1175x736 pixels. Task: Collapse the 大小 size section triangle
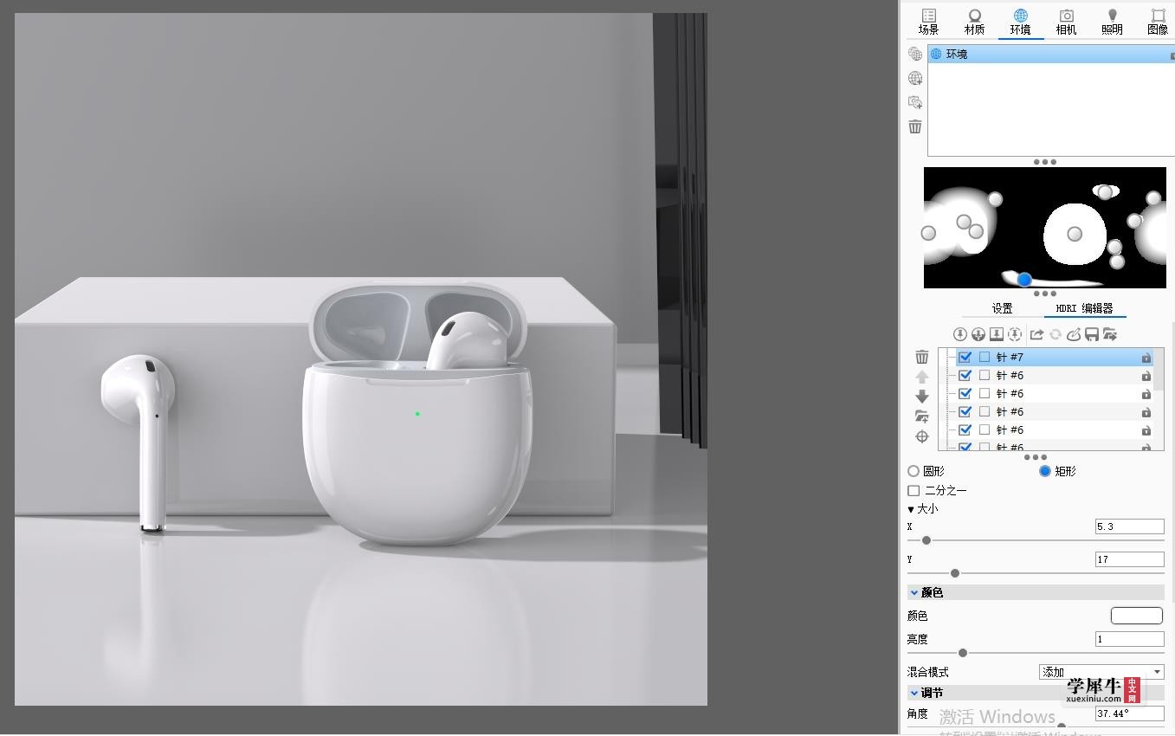click(911, 509)
